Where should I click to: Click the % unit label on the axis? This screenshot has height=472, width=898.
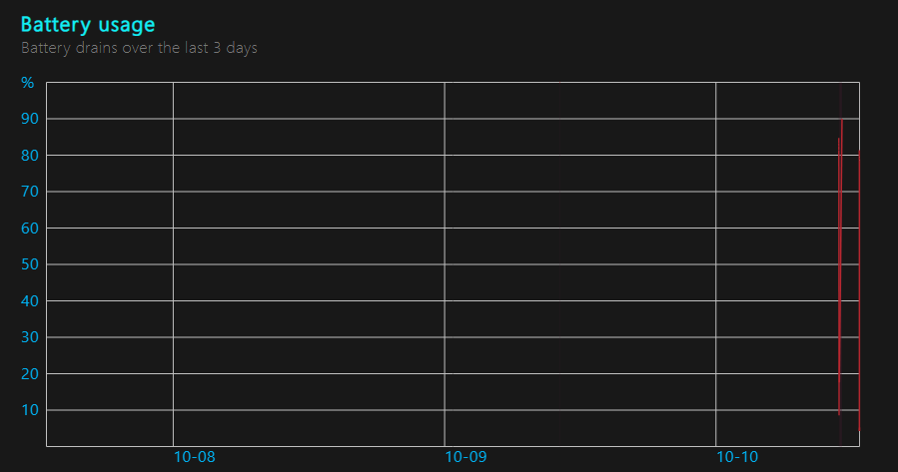click(x=28, y=82)
